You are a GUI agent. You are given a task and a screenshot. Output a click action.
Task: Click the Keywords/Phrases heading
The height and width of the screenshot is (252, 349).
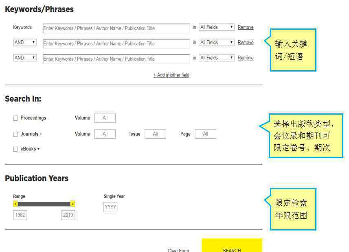[40, 9]
